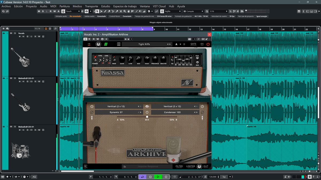The height and width of the screenshot is (180, 321).
Task: Flip the amp EQ switch
Action: coord(172,60)
